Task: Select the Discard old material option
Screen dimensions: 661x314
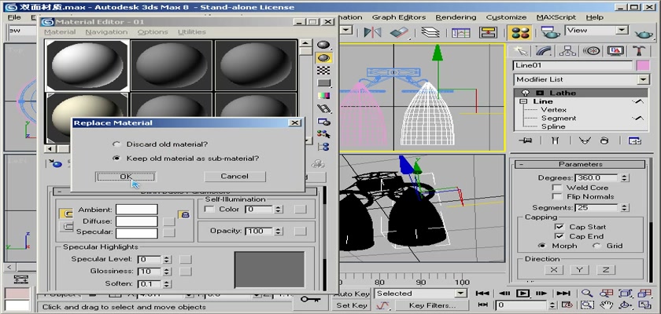Action: coord(116,144)
